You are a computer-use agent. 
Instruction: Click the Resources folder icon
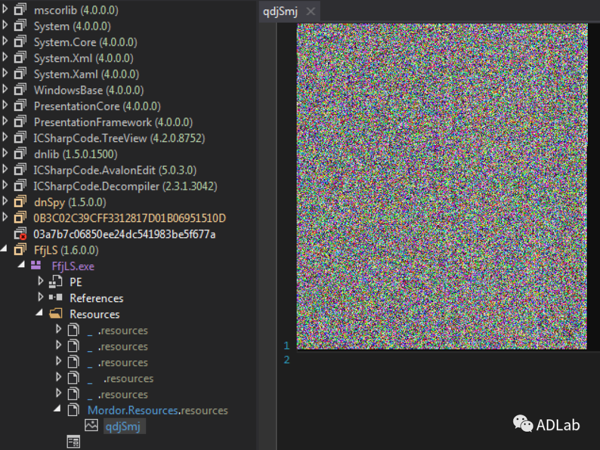56,314
